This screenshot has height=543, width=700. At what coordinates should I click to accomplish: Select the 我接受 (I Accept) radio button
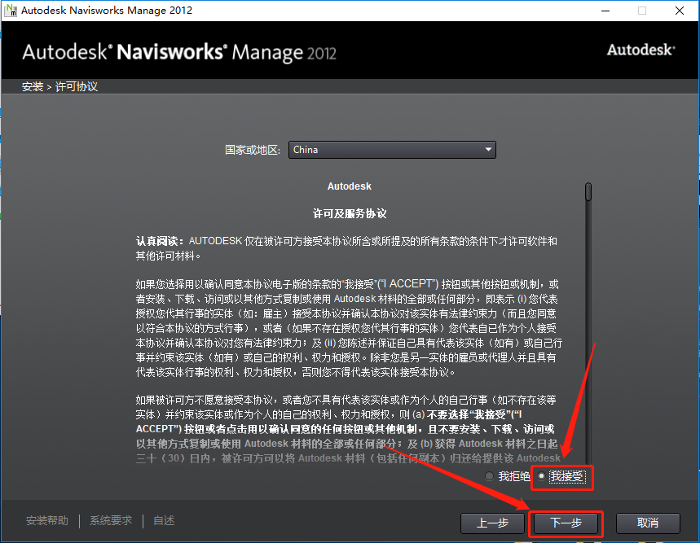click(542, 476)
